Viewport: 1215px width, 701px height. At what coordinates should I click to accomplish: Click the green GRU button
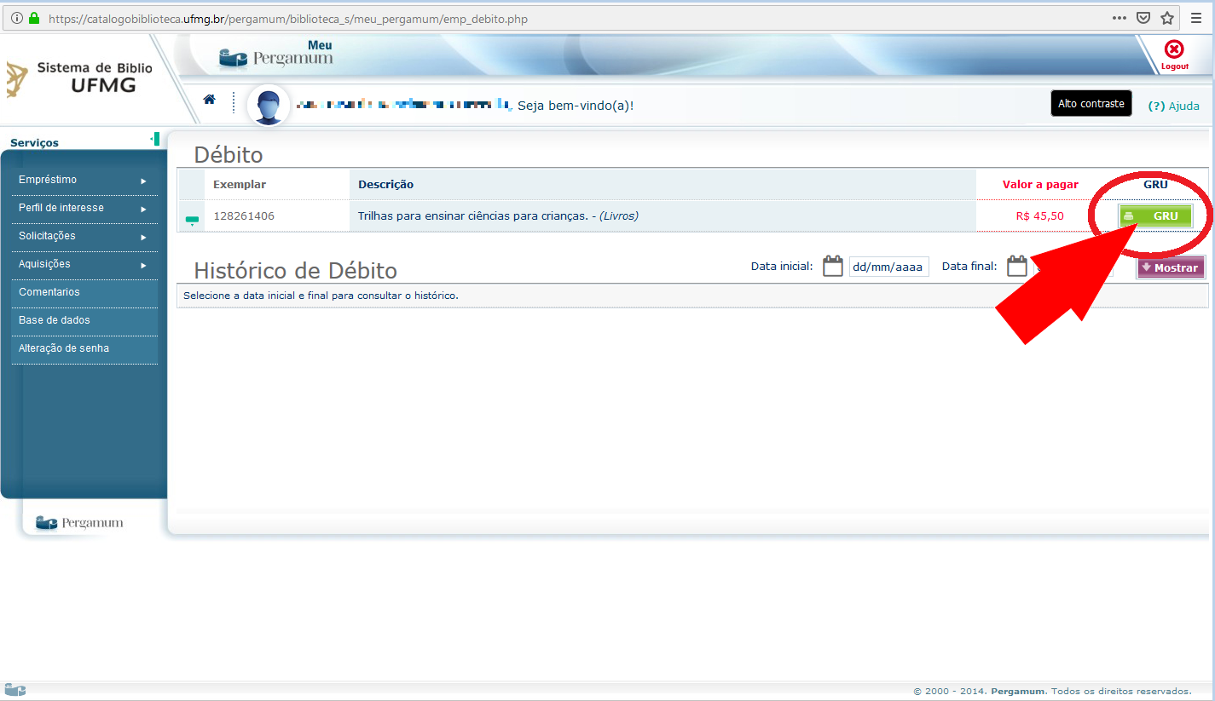click(x=1154, y=216)
